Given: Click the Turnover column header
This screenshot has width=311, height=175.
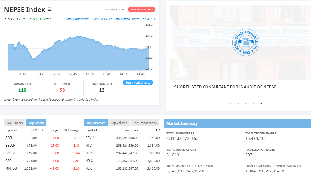Looking at the screenshot, I should pos(131,130).
